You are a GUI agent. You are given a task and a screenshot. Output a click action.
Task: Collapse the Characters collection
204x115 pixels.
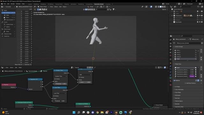[x=172, y=16]
